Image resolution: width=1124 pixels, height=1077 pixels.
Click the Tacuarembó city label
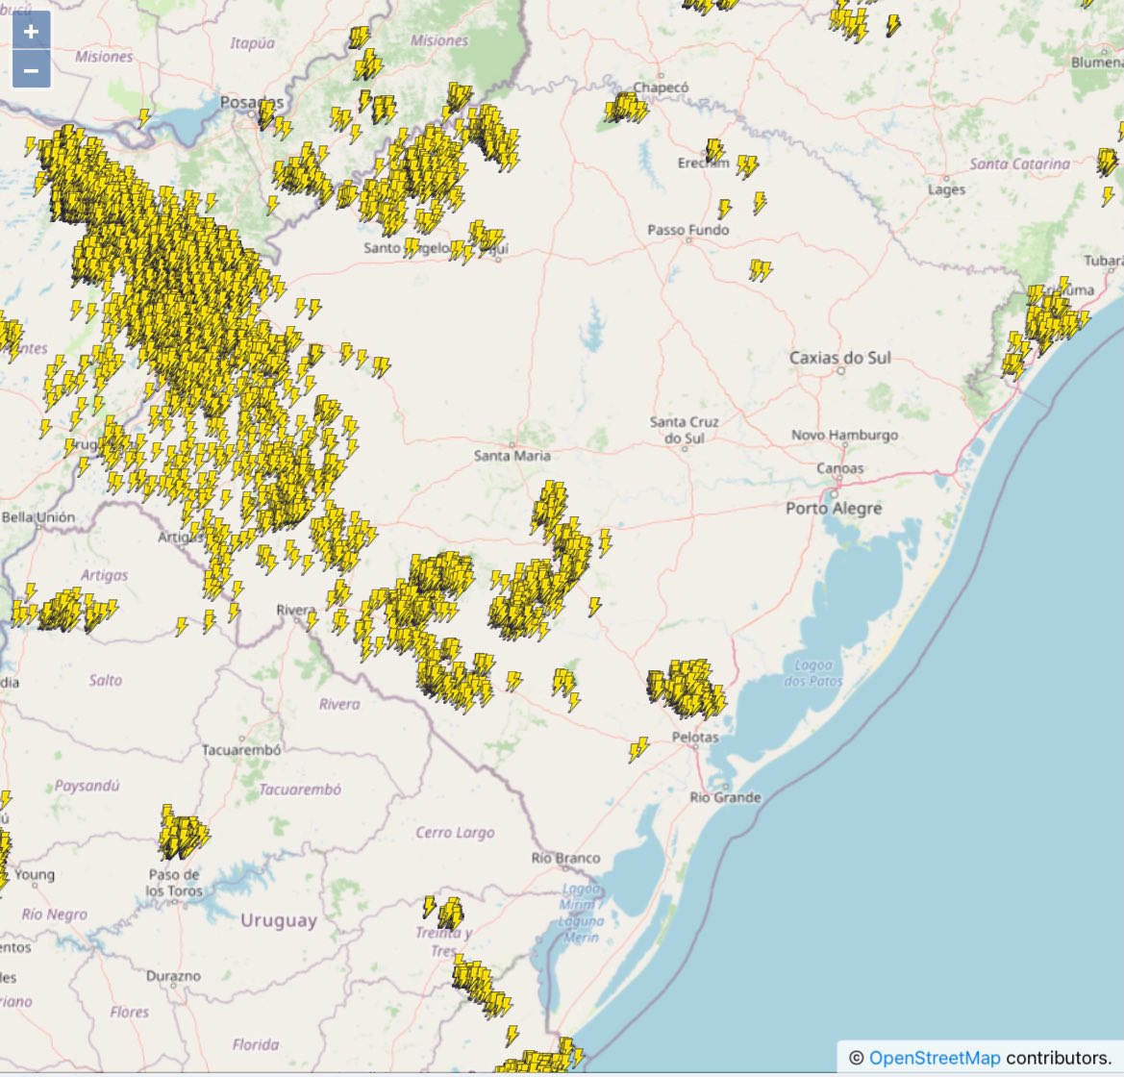click(240, 749)
